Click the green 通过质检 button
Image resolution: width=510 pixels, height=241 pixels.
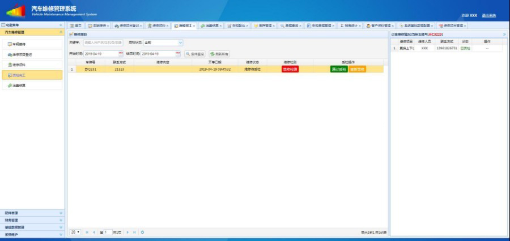point(339,69)
